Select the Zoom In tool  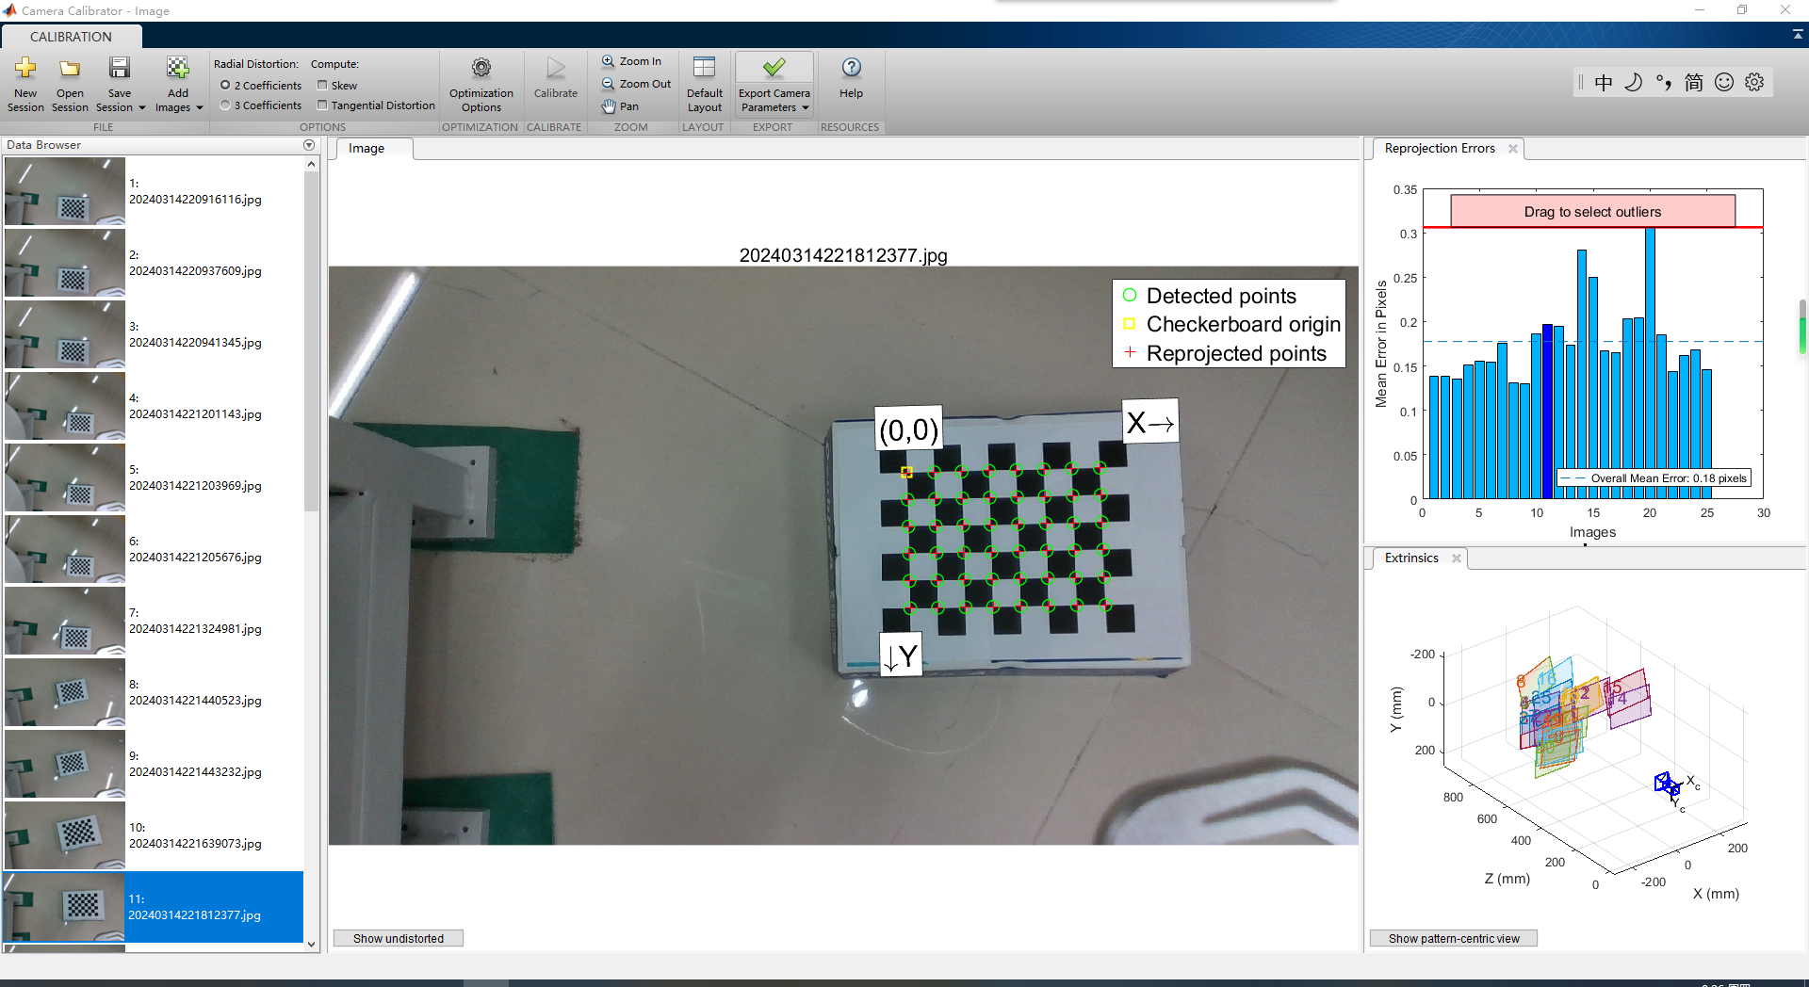(x=631, y=61)
